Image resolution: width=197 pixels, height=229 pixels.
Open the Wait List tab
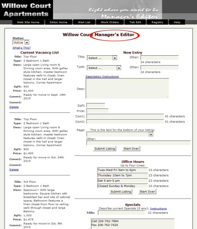[x=84, y=22]
